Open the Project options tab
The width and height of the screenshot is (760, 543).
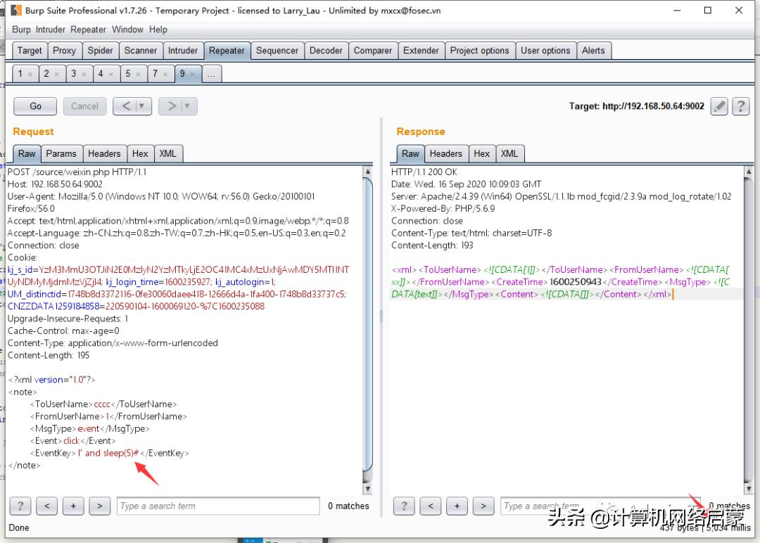[479, 51]
